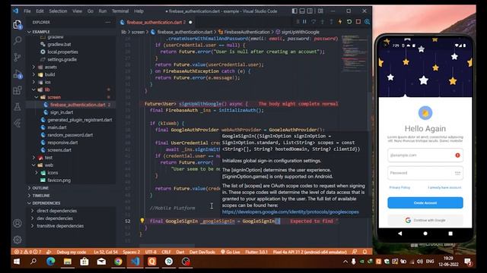Image resolution: width=487 pixels, height=273 pixels.
Task: Tap the emulator Back navigation button
Action: [x=399, y=234]
